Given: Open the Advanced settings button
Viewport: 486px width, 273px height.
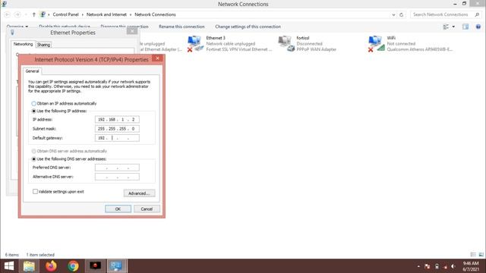Looking at the screenshot, I should point(139,193).
